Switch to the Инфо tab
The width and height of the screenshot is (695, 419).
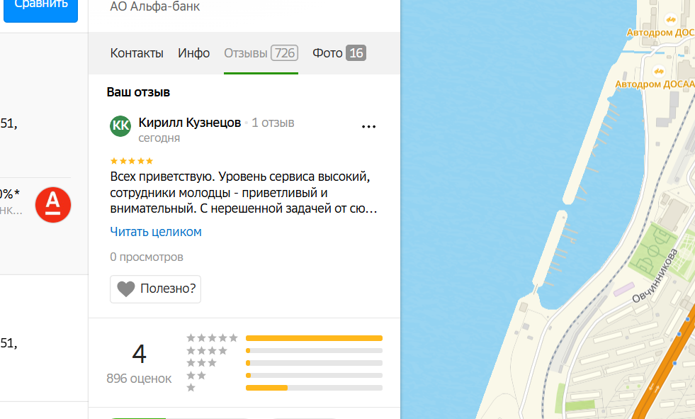click(193, 53)
